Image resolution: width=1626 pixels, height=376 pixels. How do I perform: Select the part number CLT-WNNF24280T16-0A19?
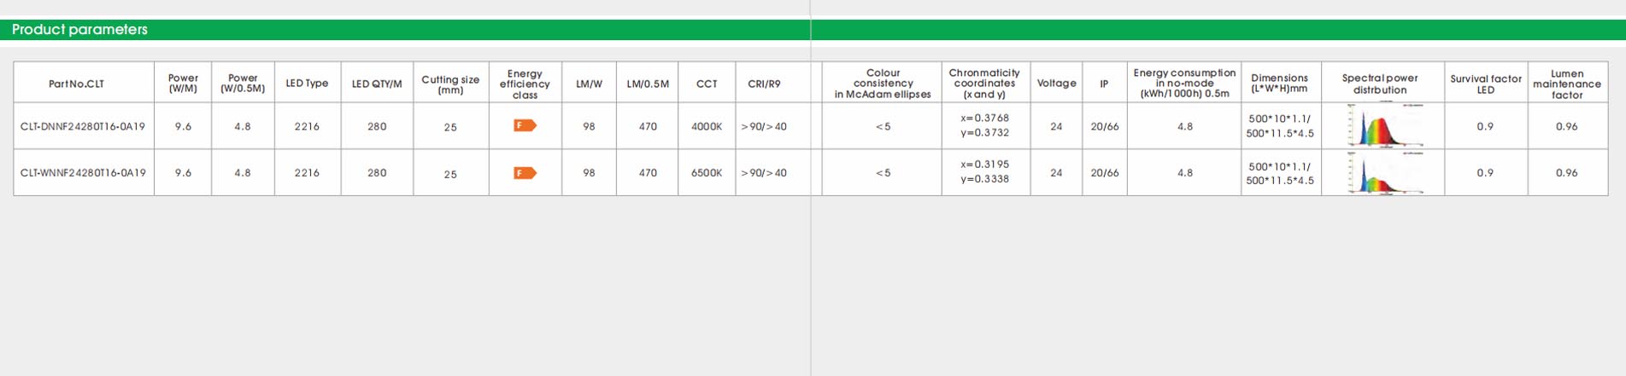[83, 172]
